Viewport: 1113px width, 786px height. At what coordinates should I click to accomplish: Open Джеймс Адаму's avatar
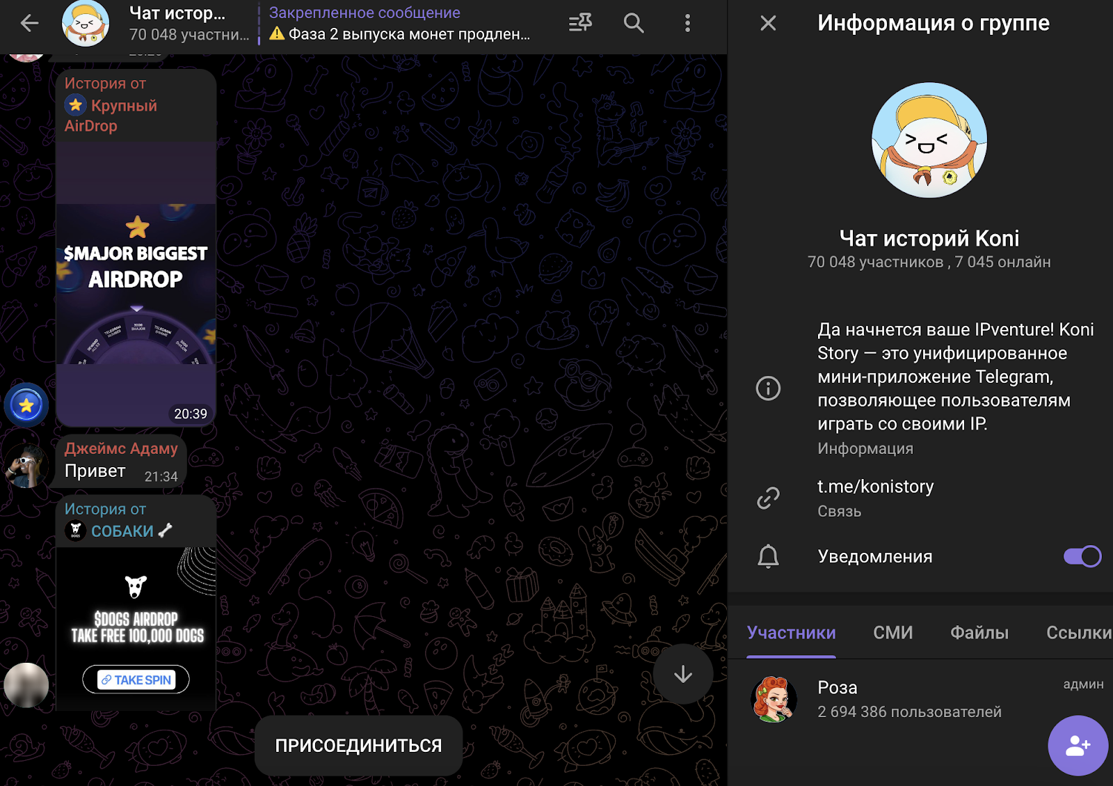tap(26, 466)
